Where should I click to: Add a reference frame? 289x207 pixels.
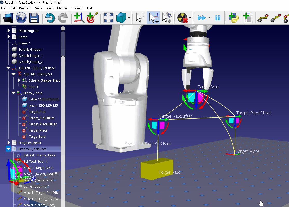point(79,18)
